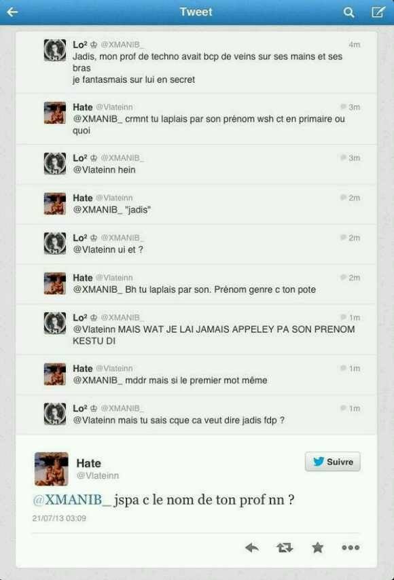
Task: Select tweet "mddr mais si le premier mot"
Action: [196, 375]
